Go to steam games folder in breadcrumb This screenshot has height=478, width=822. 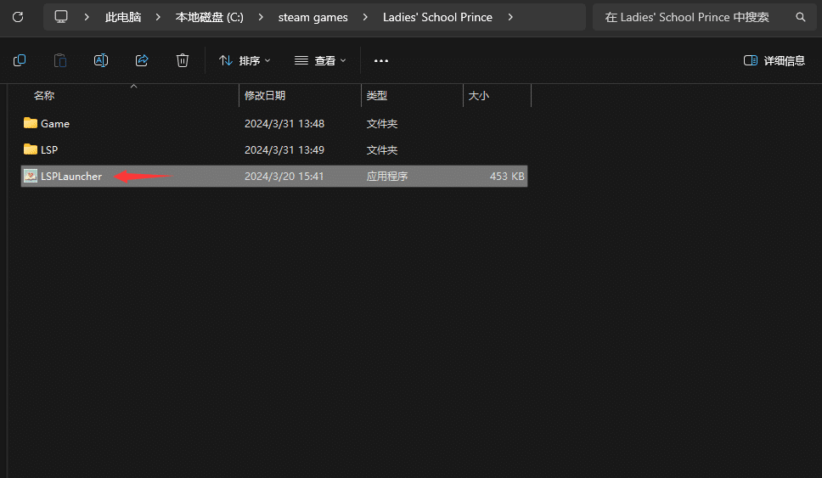(x=313, y=17)
